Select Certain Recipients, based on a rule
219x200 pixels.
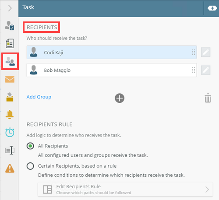30,166
